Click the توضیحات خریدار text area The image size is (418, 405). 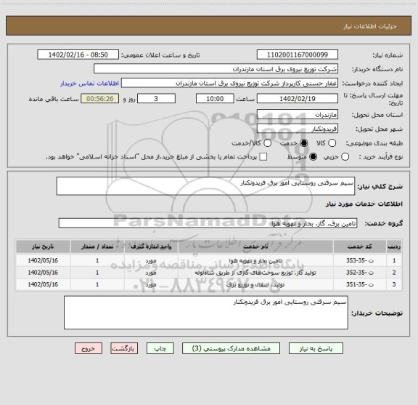tap(206, 313)
